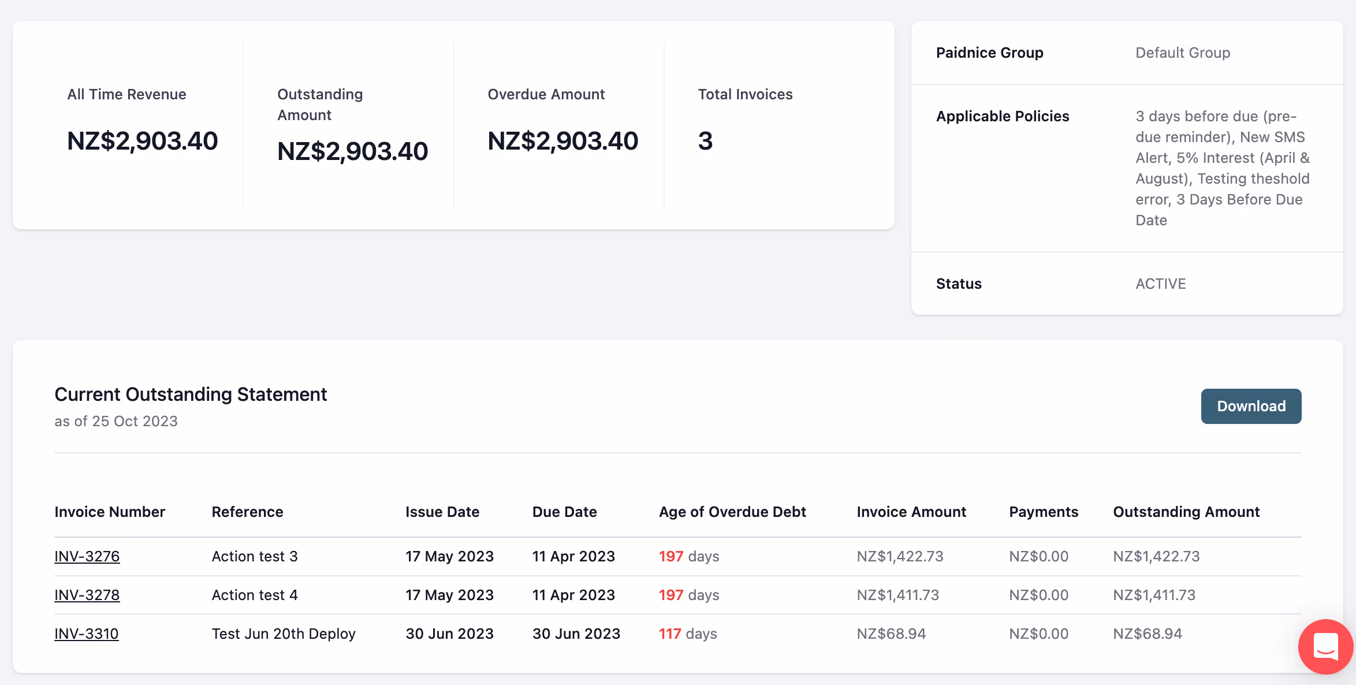Select the 'Paidnice Group' label
The image size is (1356, 685).
[x=989, y=53]
